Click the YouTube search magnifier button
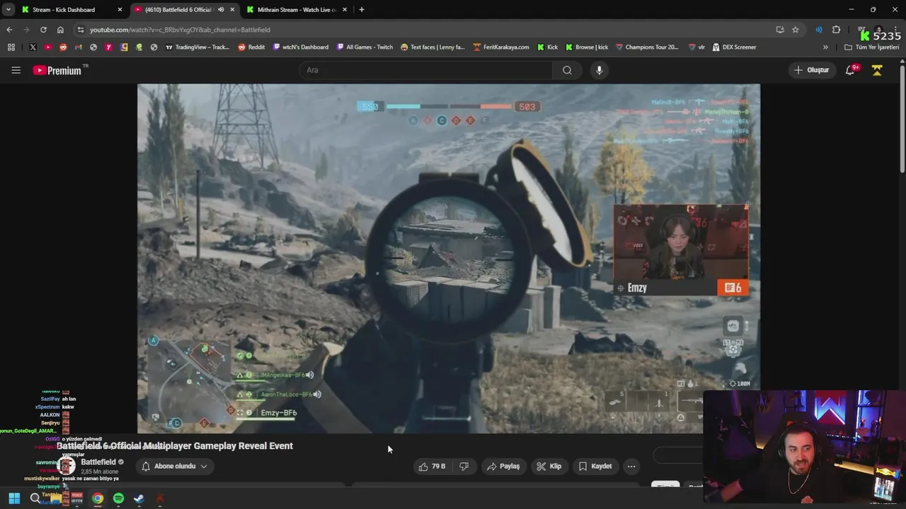This screenshot has height=509, width=906. pos(567,70)
